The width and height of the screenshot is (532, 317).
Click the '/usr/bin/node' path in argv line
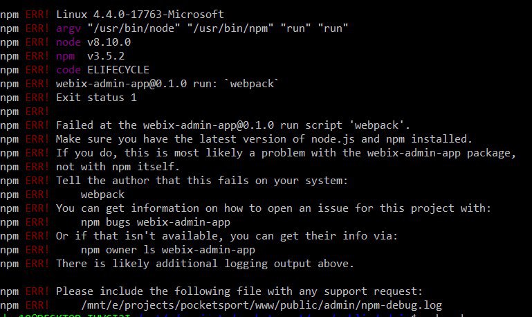(134, 28)
